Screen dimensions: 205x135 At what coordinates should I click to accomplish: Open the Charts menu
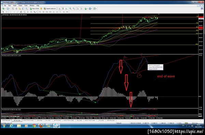pyautogui.click(x=20, y=5)
